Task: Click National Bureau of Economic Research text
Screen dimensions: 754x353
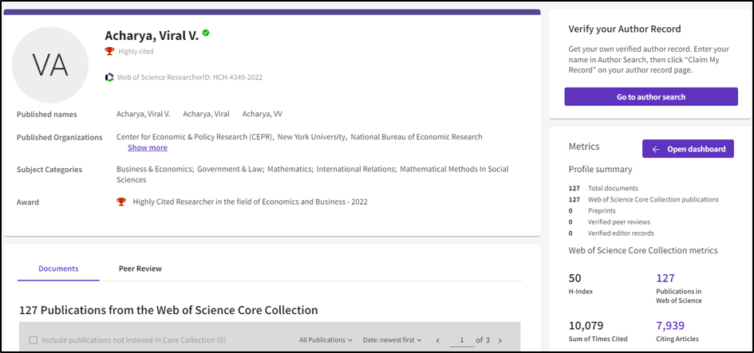Action: 416,137
